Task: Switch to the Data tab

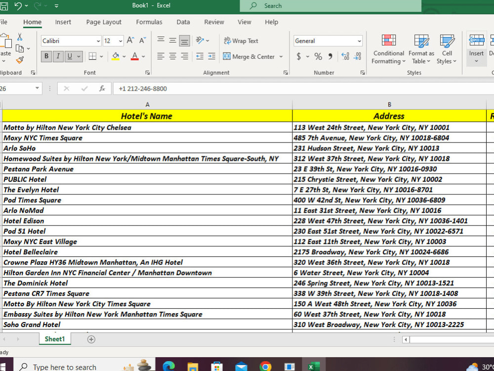Action: [x=183, y=22]
